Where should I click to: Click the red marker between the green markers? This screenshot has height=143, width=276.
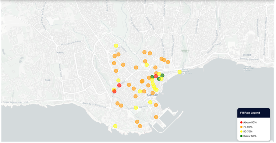click(x=156, y=76)
